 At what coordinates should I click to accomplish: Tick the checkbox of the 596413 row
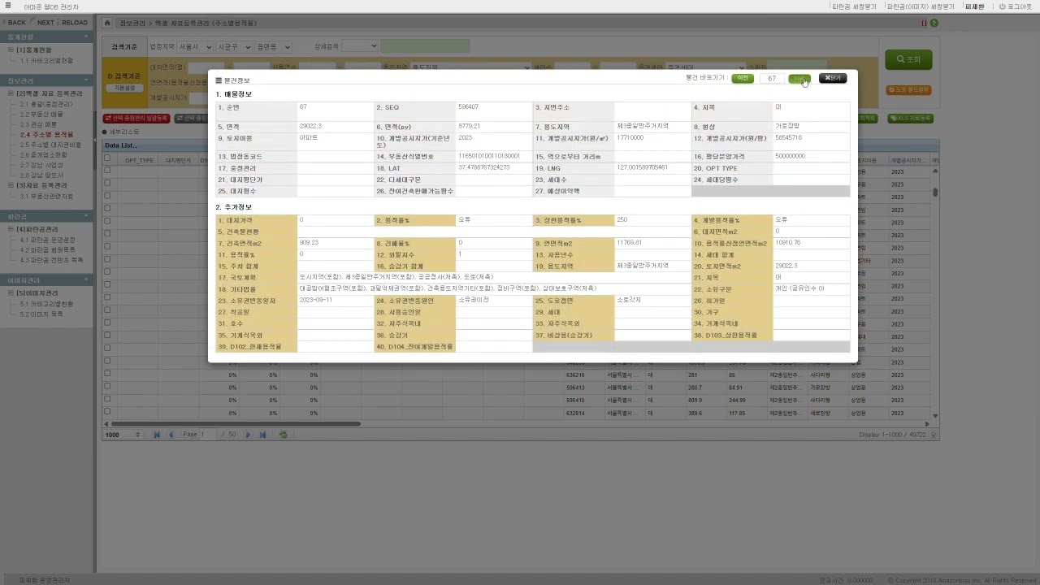[x=107, y=388]
